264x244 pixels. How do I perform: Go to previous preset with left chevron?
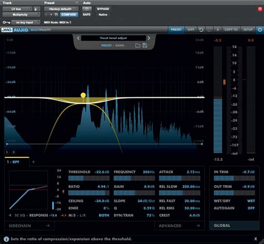coord(78,38)
